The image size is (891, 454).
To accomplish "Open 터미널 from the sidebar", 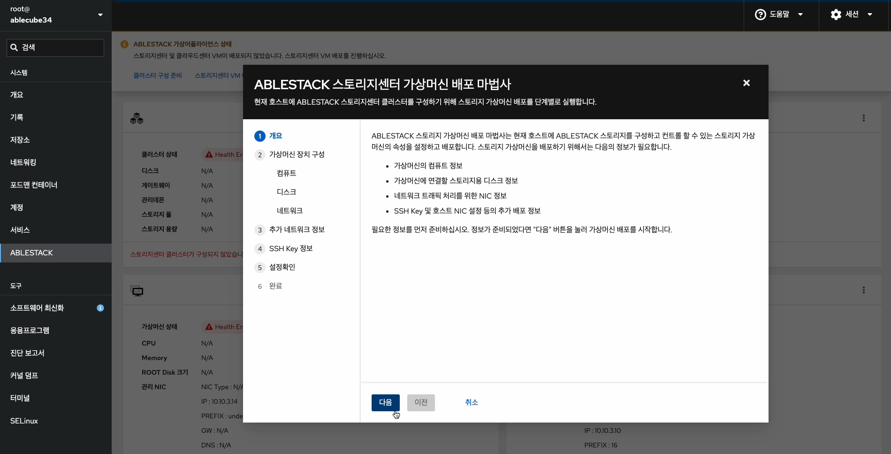I will tap(20, 398).
